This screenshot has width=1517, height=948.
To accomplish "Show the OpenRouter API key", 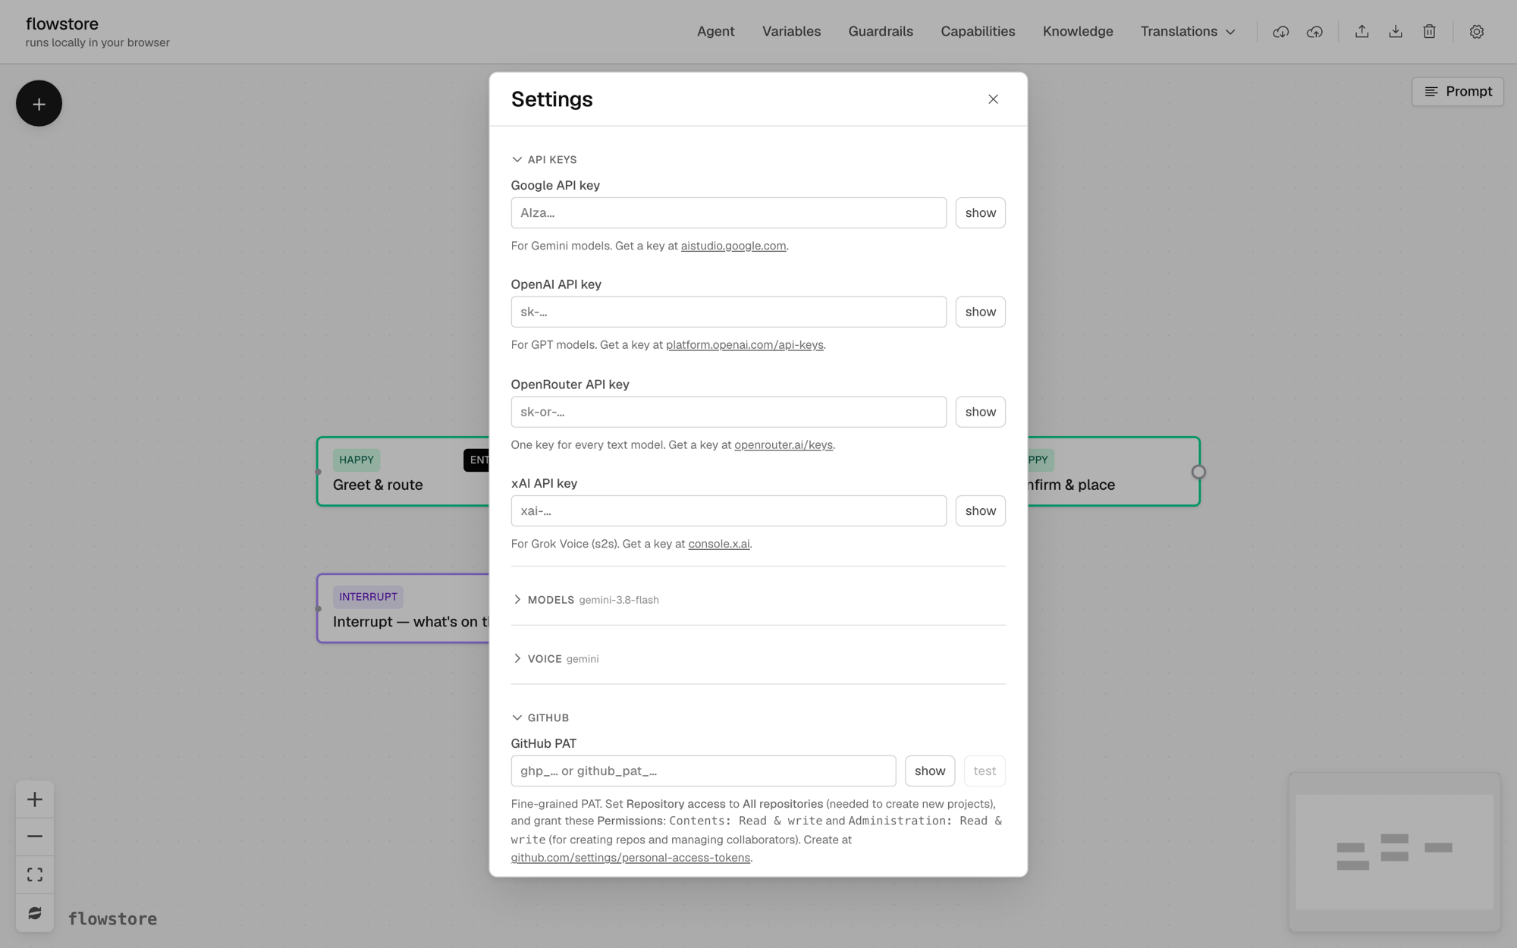I will click(x=980, y=412).
